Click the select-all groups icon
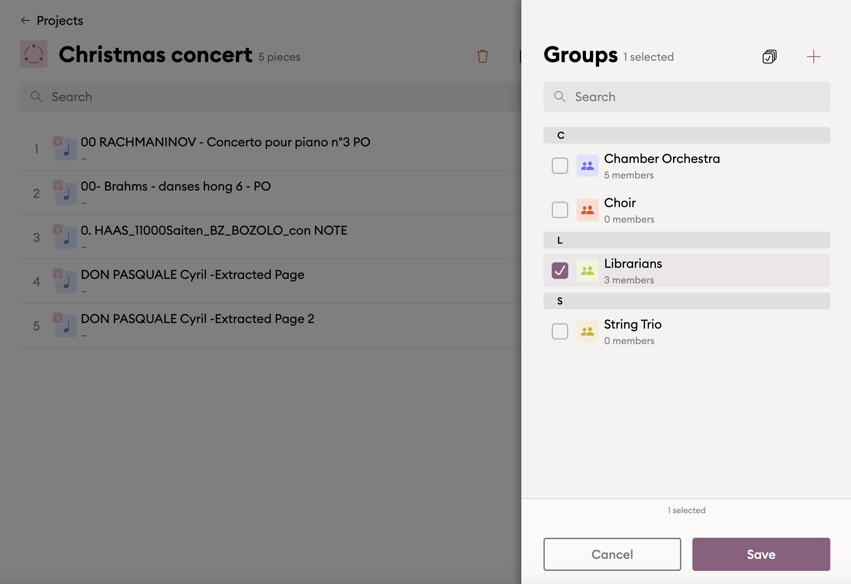This screenshot has height=584, width=851. 769,57
